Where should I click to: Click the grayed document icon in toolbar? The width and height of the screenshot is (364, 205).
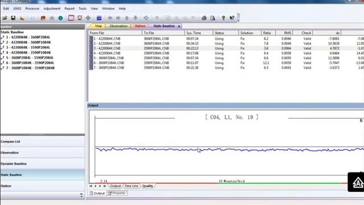[x=168, y=18]
